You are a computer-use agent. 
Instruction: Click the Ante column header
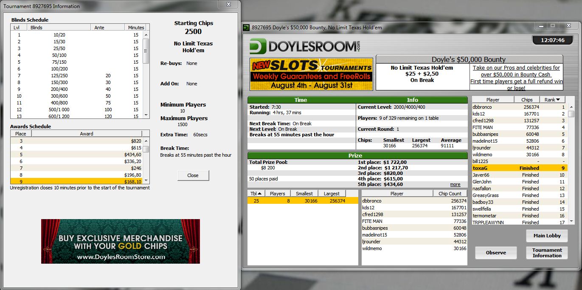coord(108,28)
